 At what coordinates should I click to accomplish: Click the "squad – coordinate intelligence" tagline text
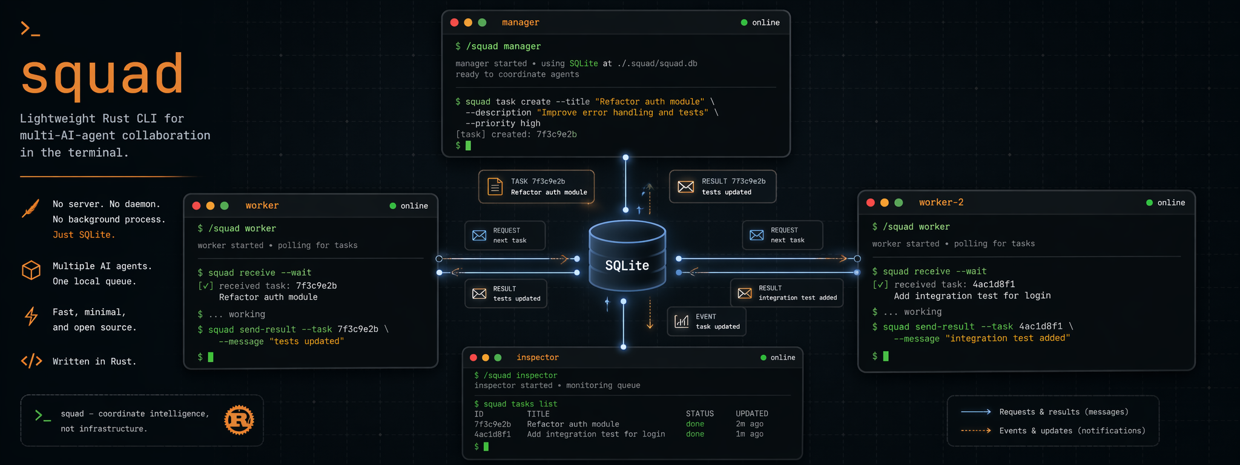click(135, 414)
